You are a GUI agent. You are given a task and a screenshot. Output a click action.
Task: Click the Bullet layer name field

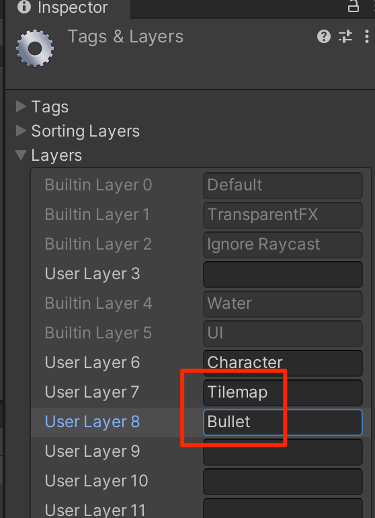pos(283,422)
